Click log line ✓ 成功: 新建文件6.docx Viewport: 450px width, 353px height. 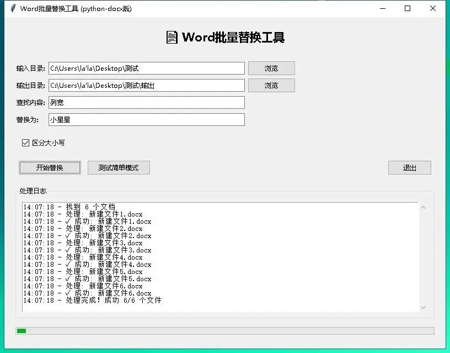87,293
